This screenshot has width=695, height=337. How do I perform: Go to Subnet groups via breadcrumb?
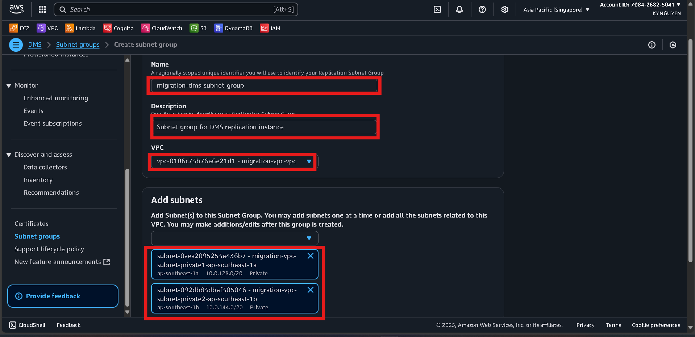[x=78, y=45]
